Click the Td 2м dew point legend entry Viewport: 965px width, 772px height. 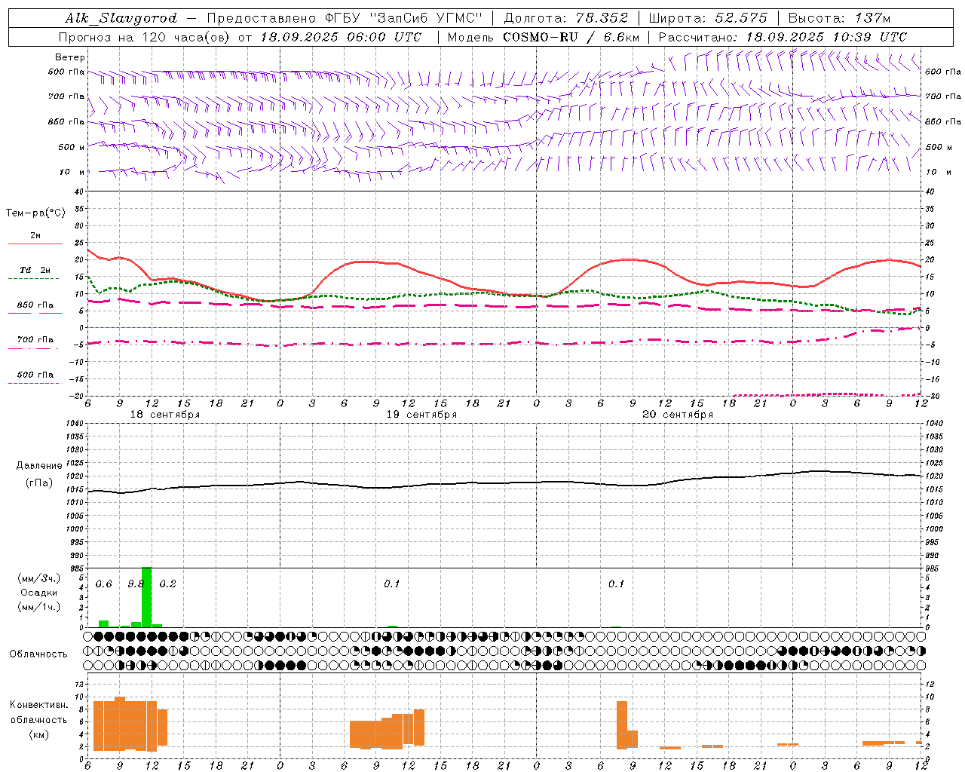35,270
